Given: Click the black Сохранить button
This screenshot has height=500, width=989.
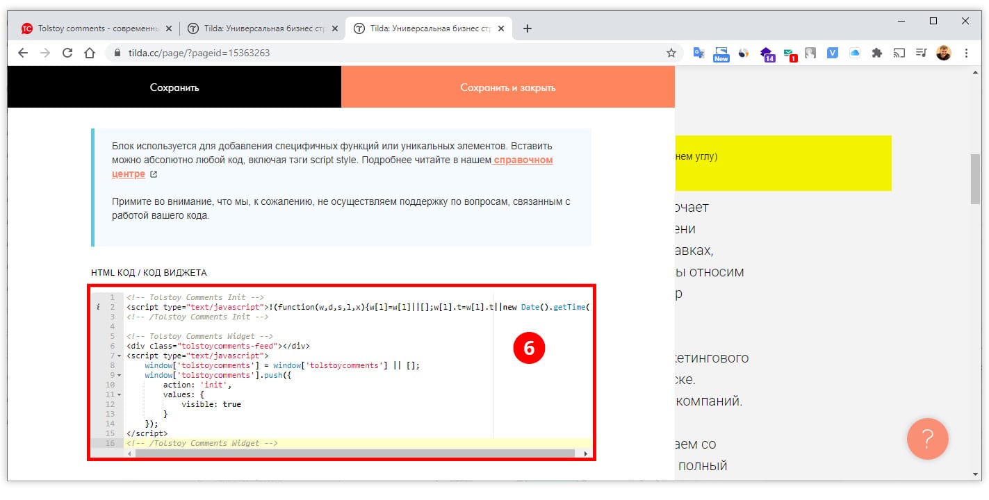Looking at the screenshot, I should coord(174,87).
